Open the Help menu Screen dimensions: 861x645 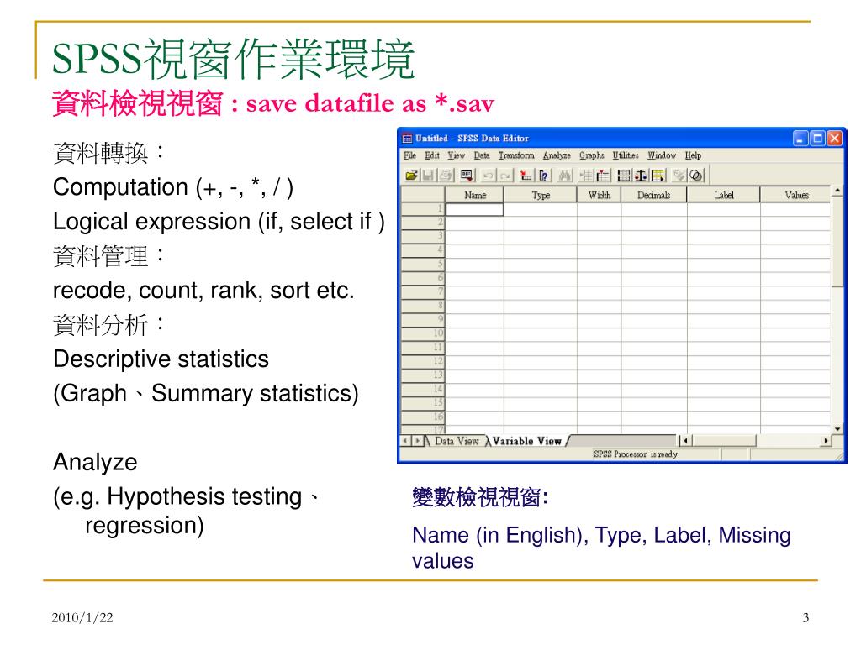pyautogui.click(x=693, y=155)
